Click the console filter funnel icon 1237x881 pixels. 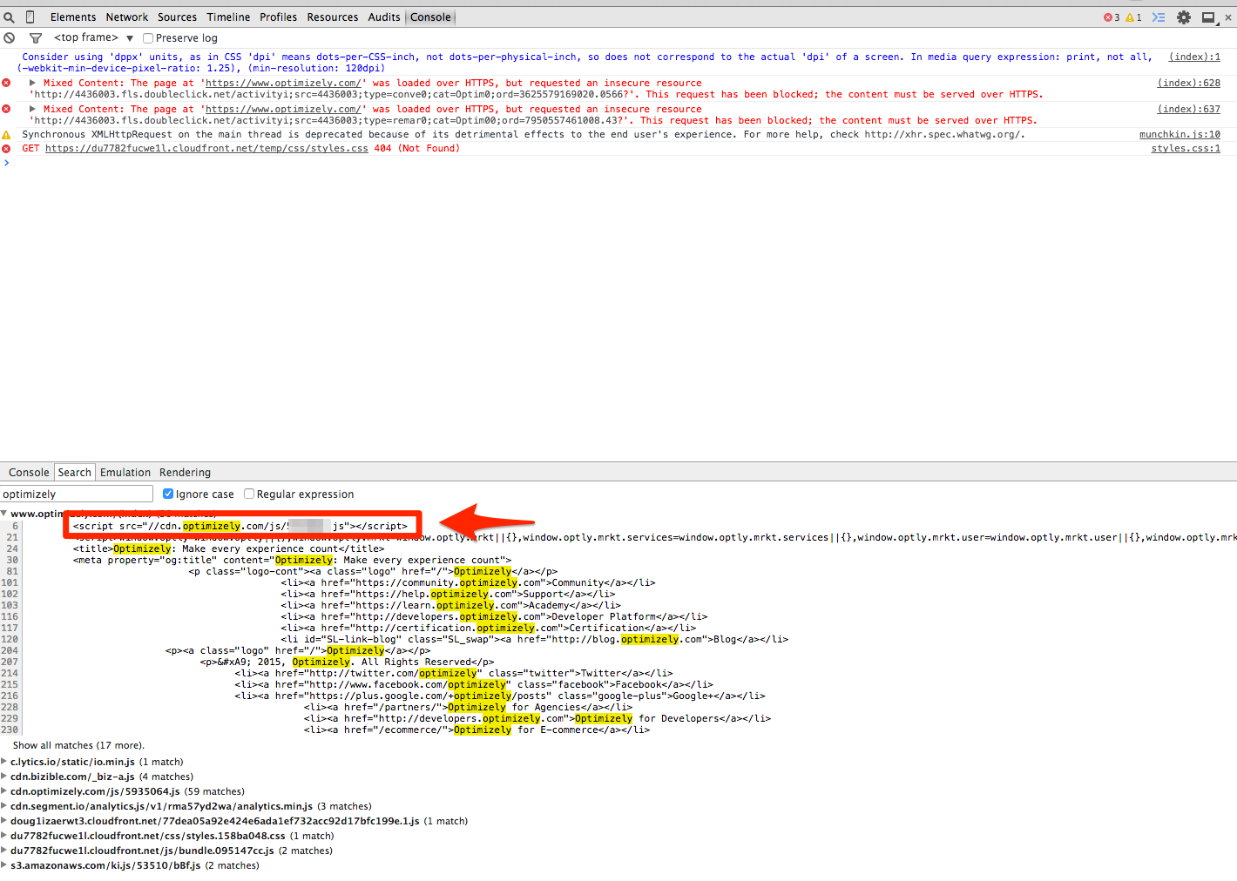36,38
